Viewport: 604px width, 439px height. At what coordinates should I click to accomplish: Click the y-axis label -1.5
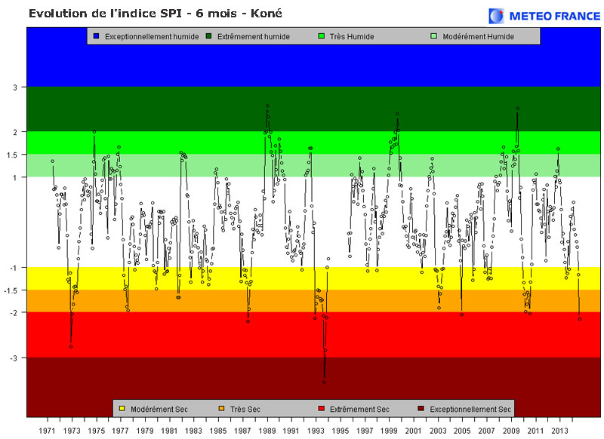[x=11, y=290]
